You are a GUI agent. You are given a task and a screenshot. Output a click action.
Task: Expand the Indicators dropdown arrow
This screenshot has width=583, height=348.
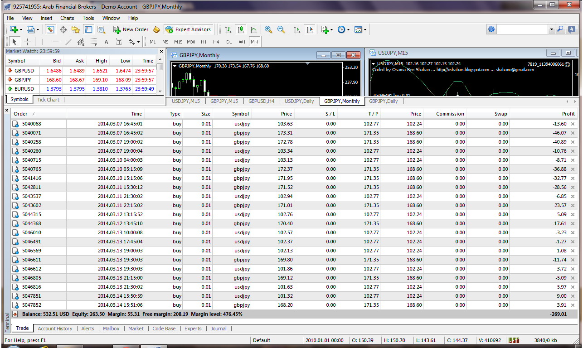(x=332, y=30)
